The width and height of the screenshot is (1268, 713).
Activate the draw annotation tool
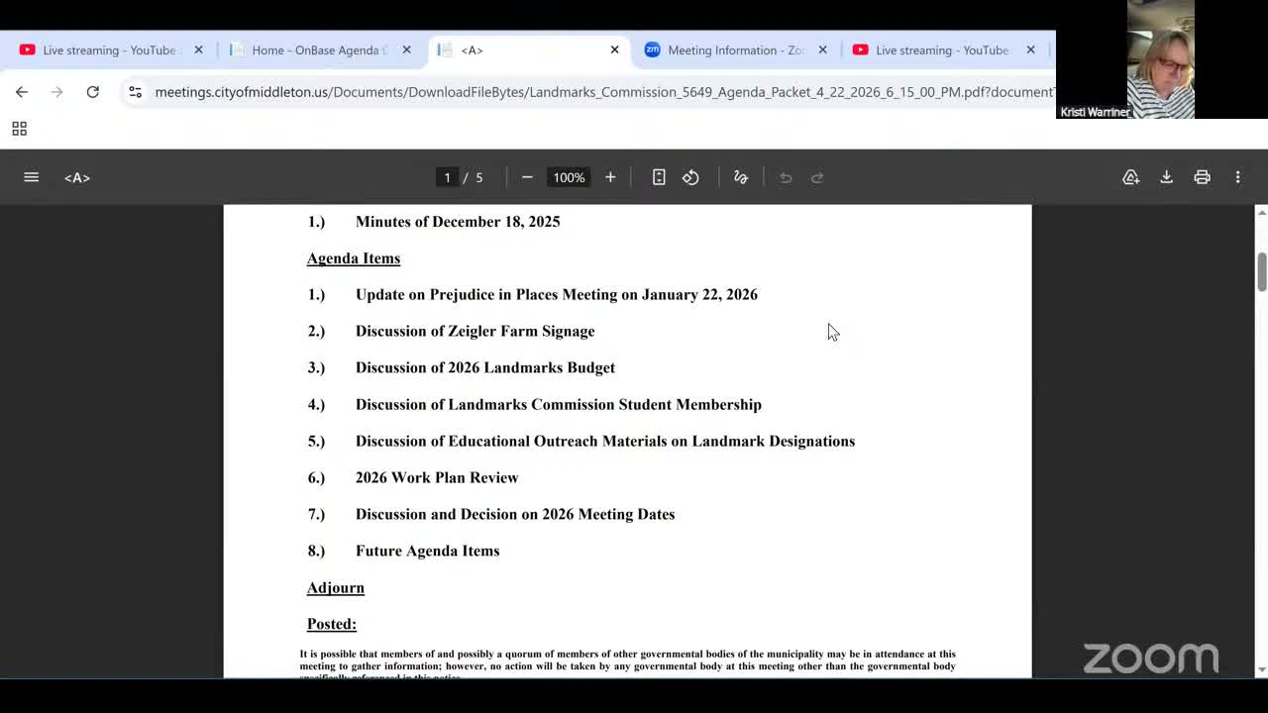(740, 177)
